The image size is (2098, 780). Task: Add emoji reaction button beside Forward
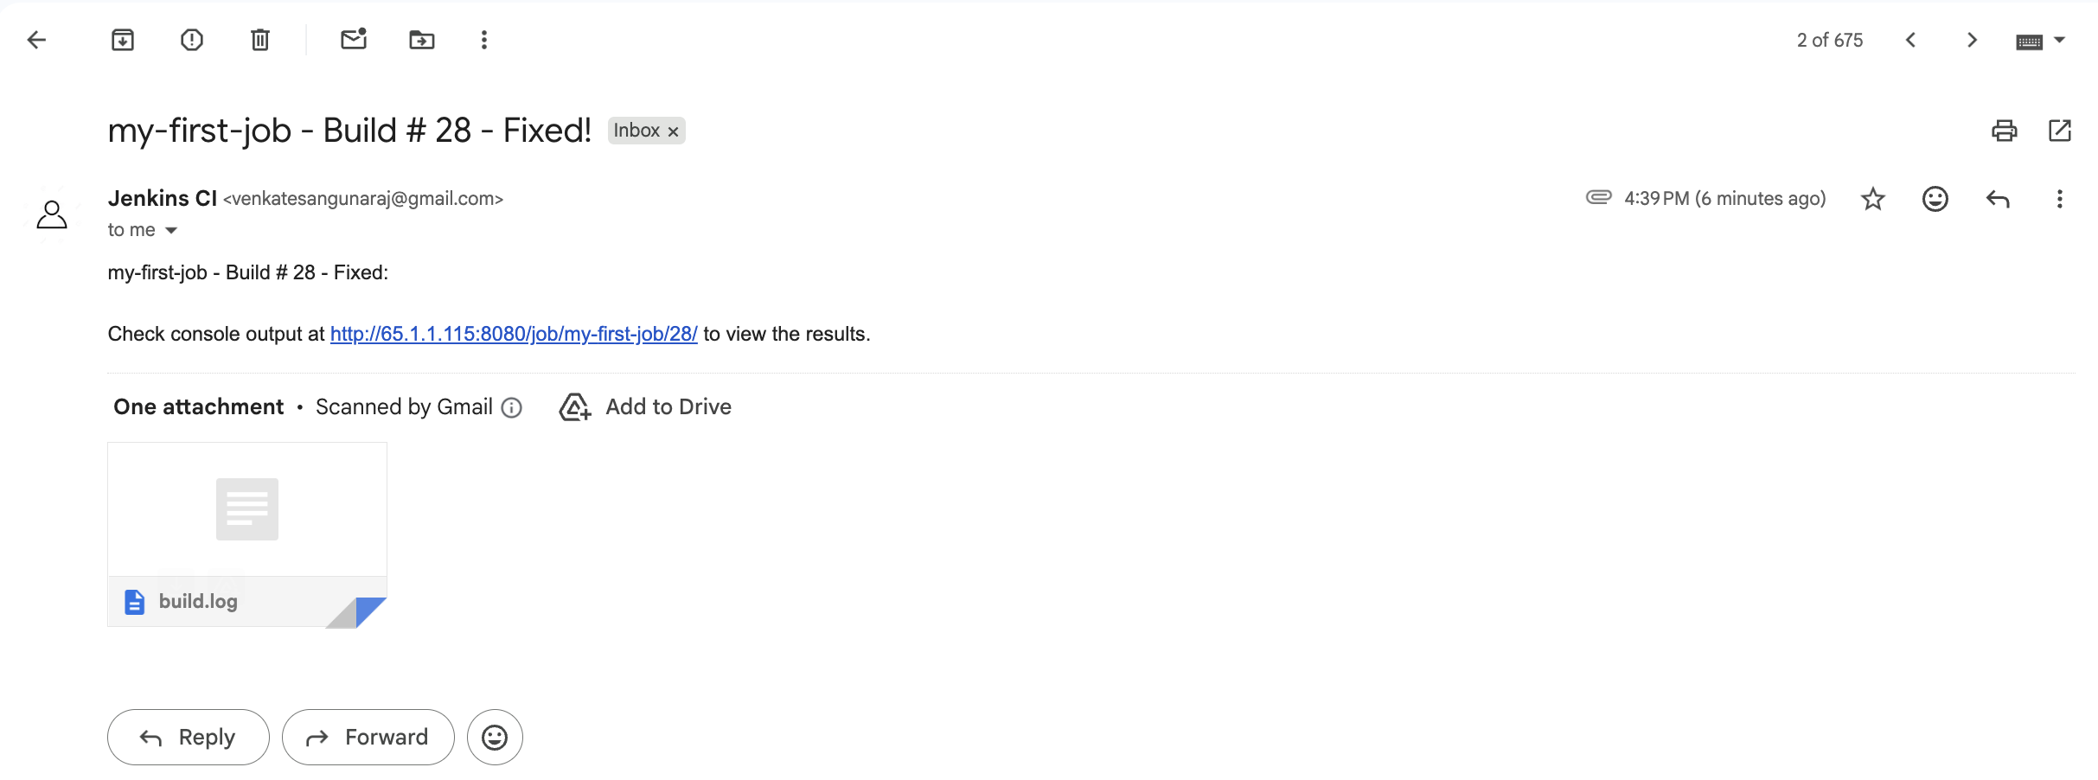click(495, 737)
